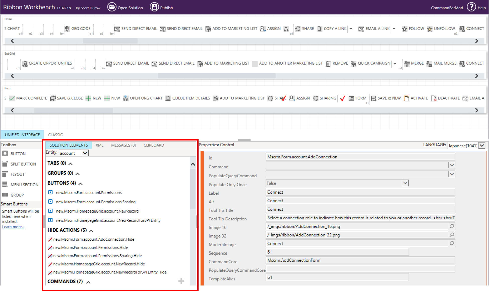
Task: Switch to the Classic tab
Action: click(x=55, y=135)
